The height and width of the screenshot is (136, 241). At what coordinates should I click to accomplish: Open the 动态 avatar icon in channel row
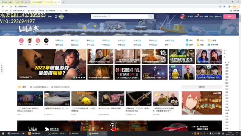(30, 40)
